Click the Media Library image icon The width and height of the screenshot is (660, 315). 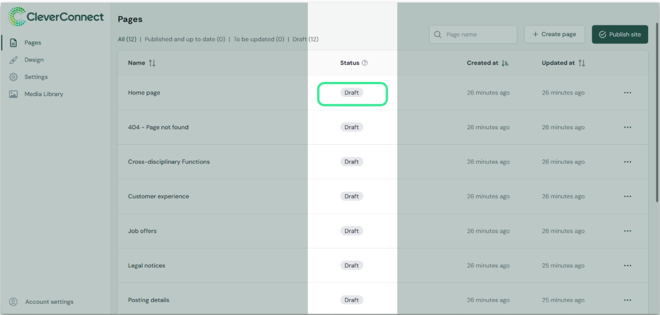pyautogui.click(x=13, y=94)
